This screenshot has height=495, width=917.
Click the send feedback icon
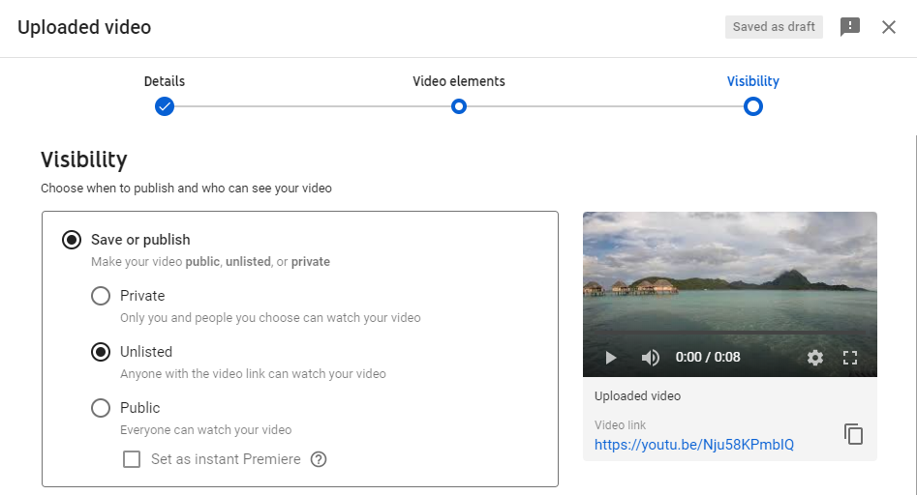click(850, 27)
